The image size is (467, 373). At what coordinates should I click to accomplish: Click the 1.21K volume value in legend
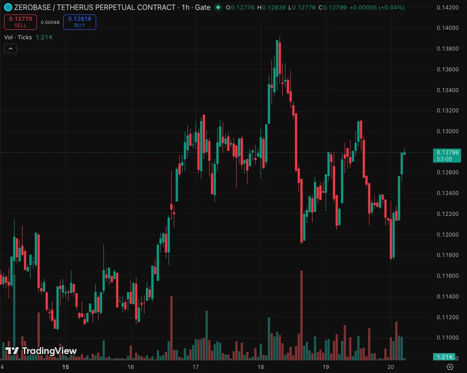click(x=44, y=37)
